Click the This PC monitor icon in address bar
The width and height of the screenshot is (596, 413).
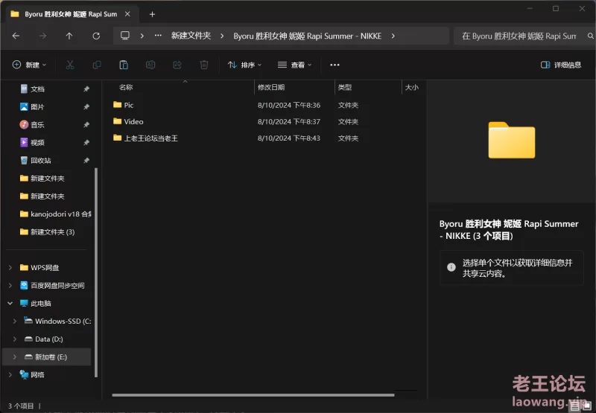pyautogui.click(x=125, y=36)
